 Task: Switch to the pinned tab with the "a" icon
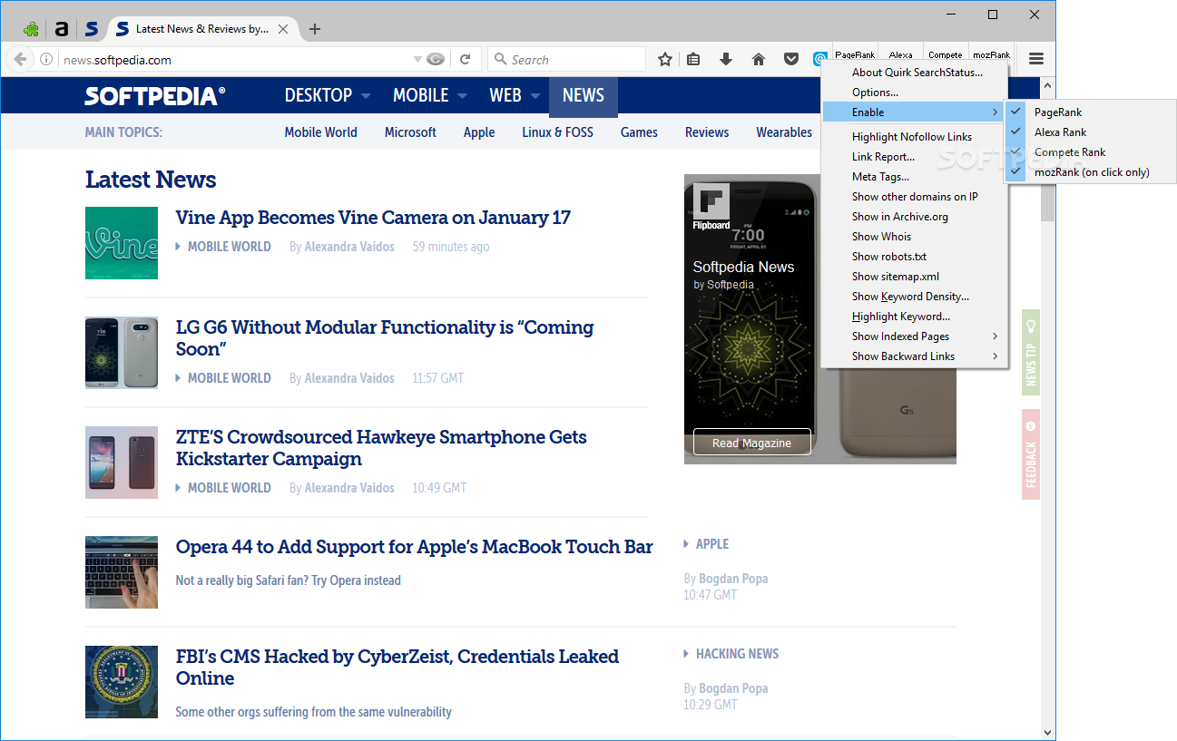click(62, 29)
